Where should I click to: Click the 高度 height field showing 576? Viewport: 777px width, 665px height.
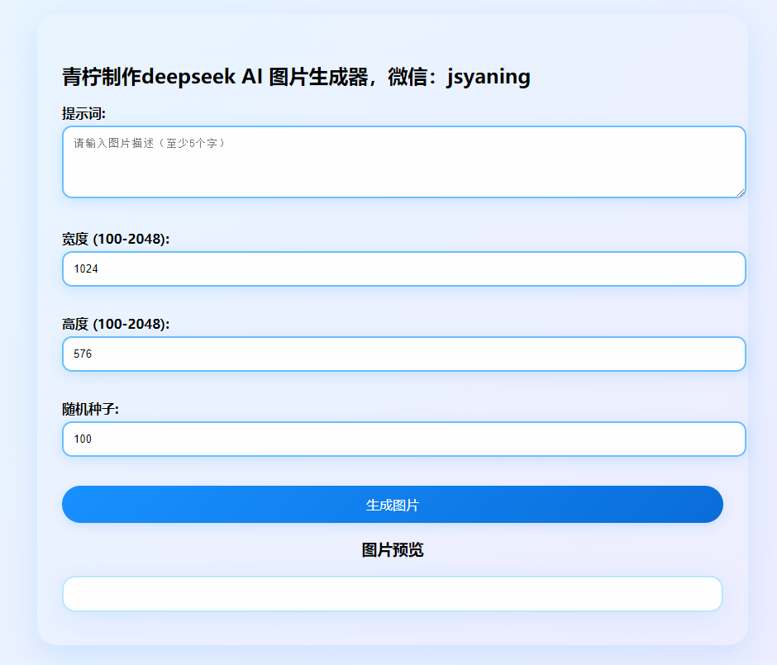(x=404, y=354)
